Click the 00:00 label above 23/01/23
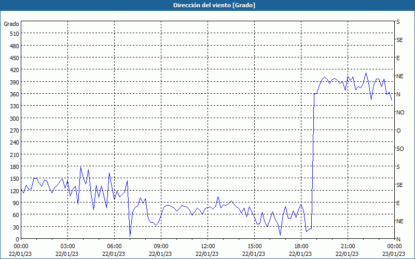Viewport: 415px width, 259px height. click(x=395, y=247)
